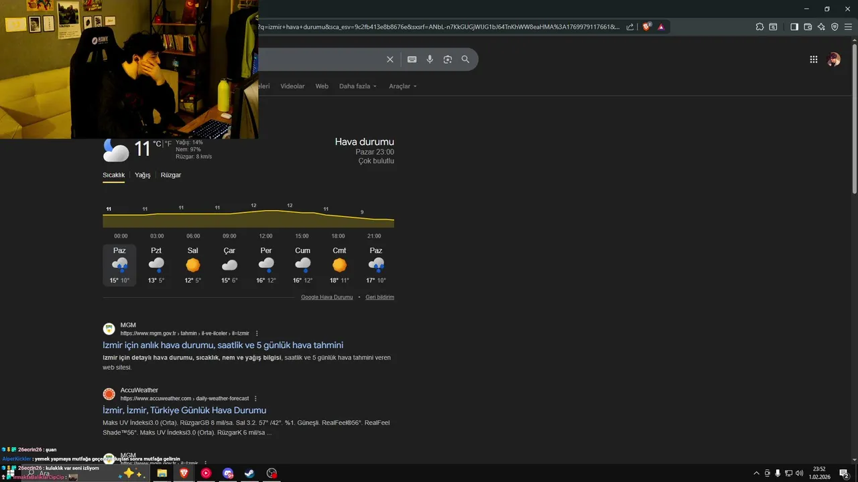Toggle the browser sidebar panel
858x482 pixels.
794,27
